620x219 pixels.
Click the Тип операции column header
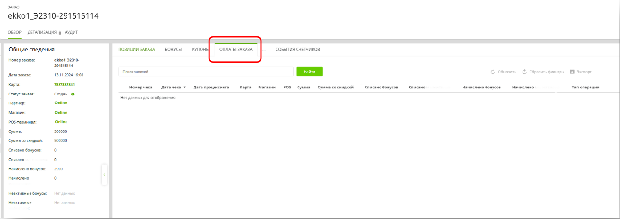585,88
